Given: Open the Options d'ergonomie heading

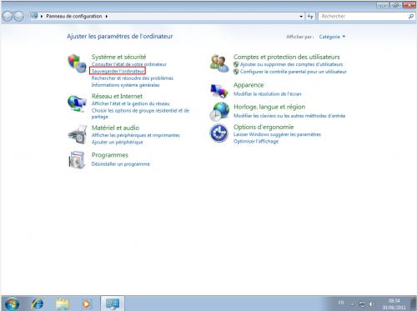Looking at the screenshot, I should click(x=264, y=127).
